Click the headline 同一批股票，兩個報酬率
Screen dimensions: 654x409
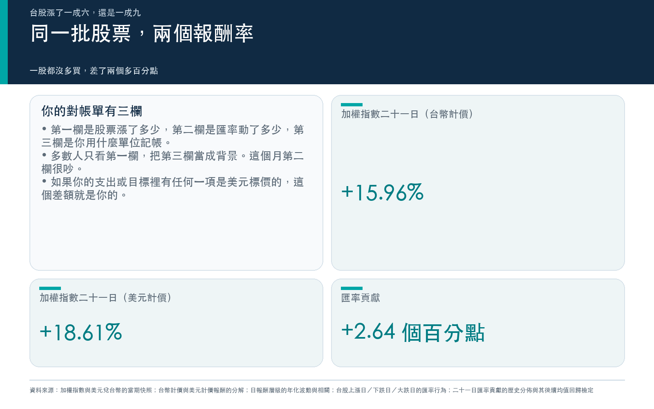point(142,33)
